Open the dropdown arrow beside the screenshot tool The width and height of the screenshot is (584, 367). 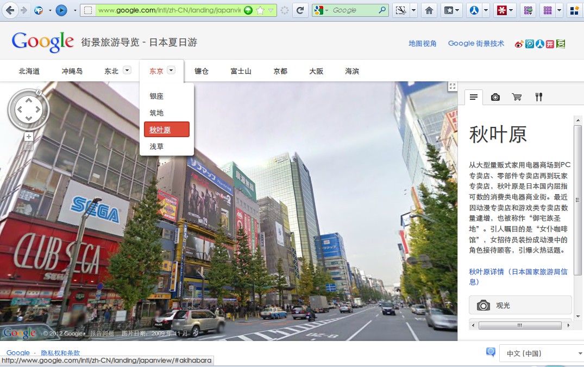coord(413,10)
